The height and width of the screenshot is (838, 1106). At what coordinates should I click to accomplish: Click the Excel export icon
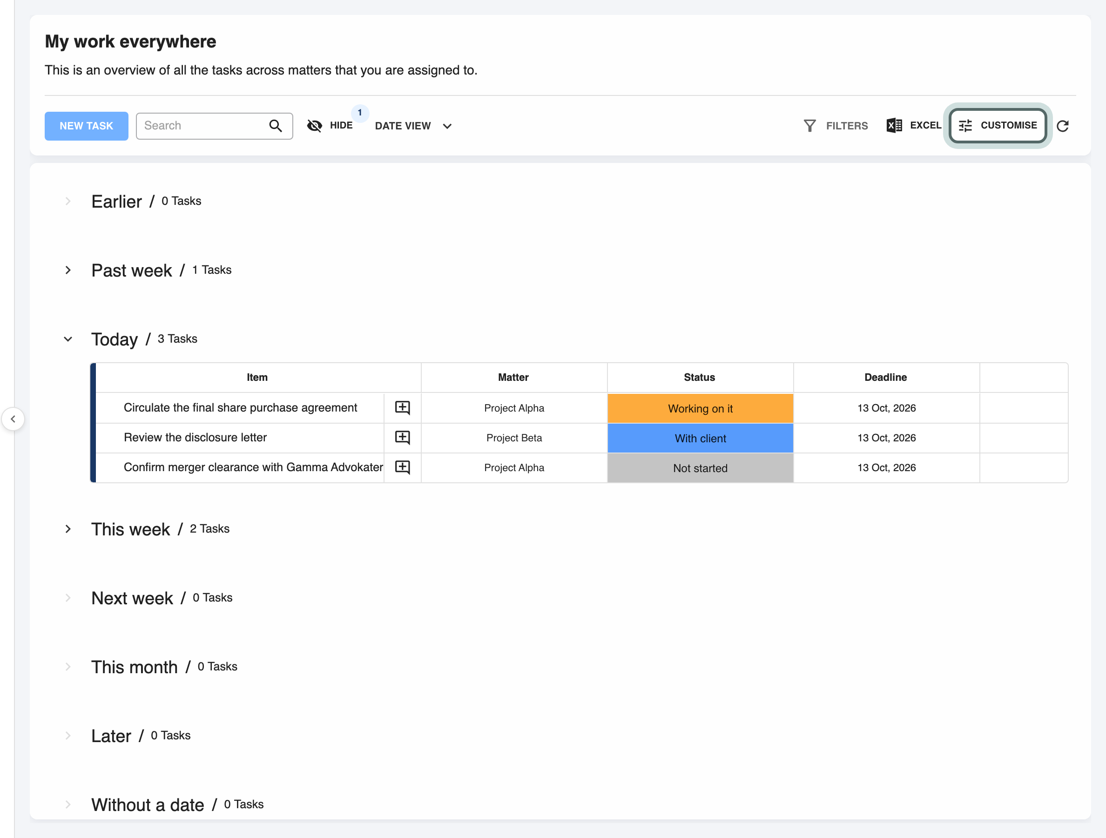(894, 126)
